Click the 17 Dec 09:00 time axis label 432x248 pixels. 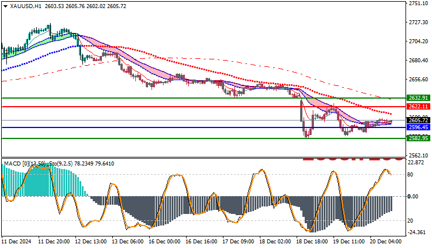pos(238,242)
